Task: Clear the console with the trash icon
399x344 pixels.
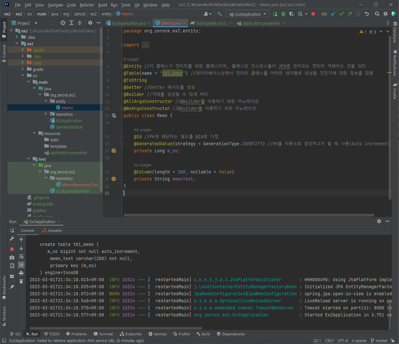Action: point(21,281)
